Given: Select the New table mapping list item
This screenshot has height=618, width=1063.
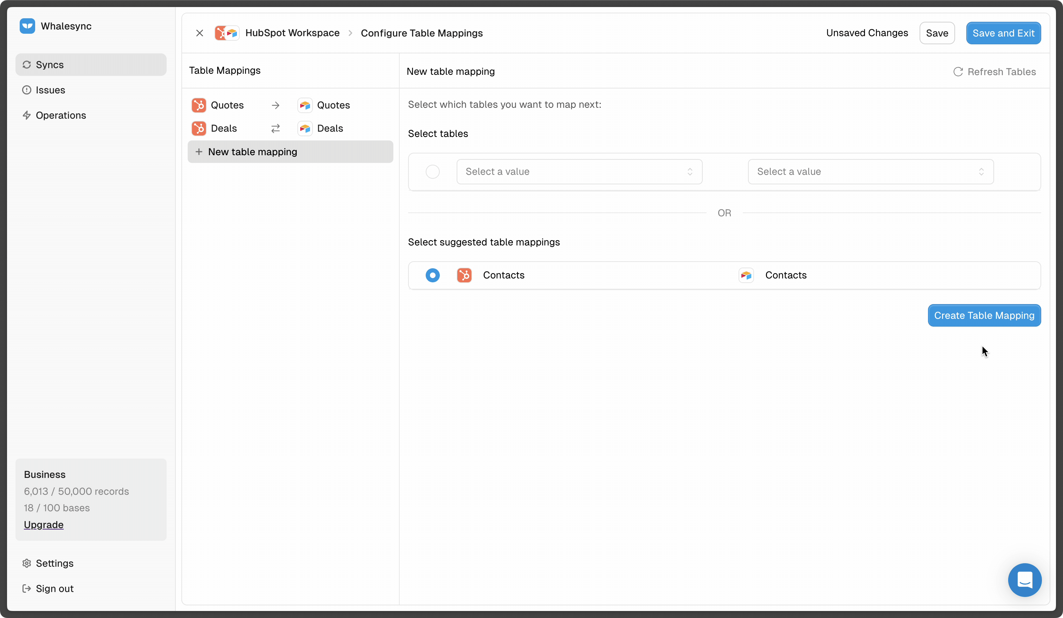Looking at the screenshot, I should [290, 152].
